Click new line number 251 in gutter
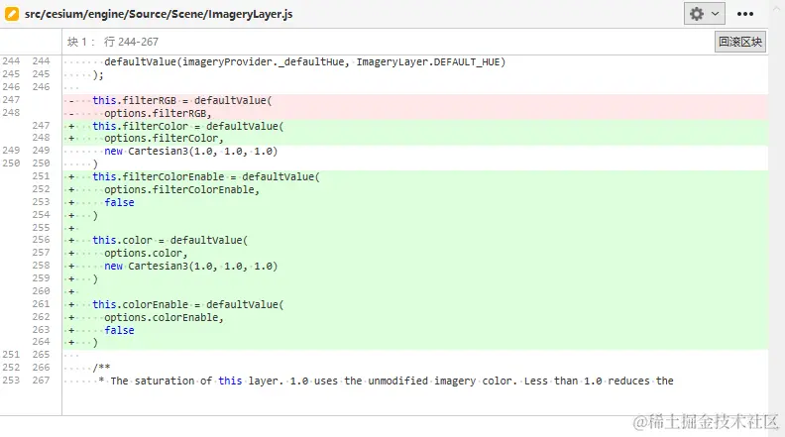 41,176
